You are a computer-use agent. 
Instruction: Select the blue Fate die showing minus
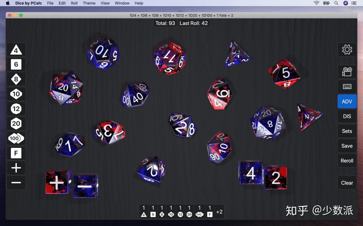[86, 186]
